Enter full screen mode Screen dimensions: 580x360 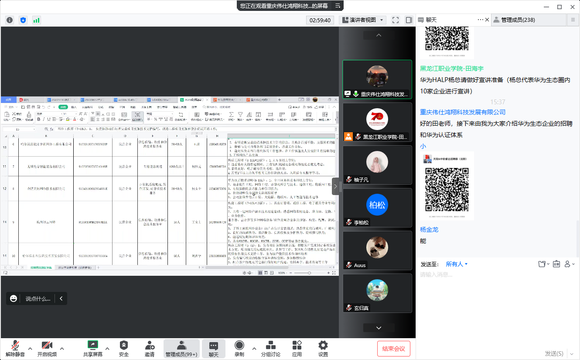click(x=396, y=20)
